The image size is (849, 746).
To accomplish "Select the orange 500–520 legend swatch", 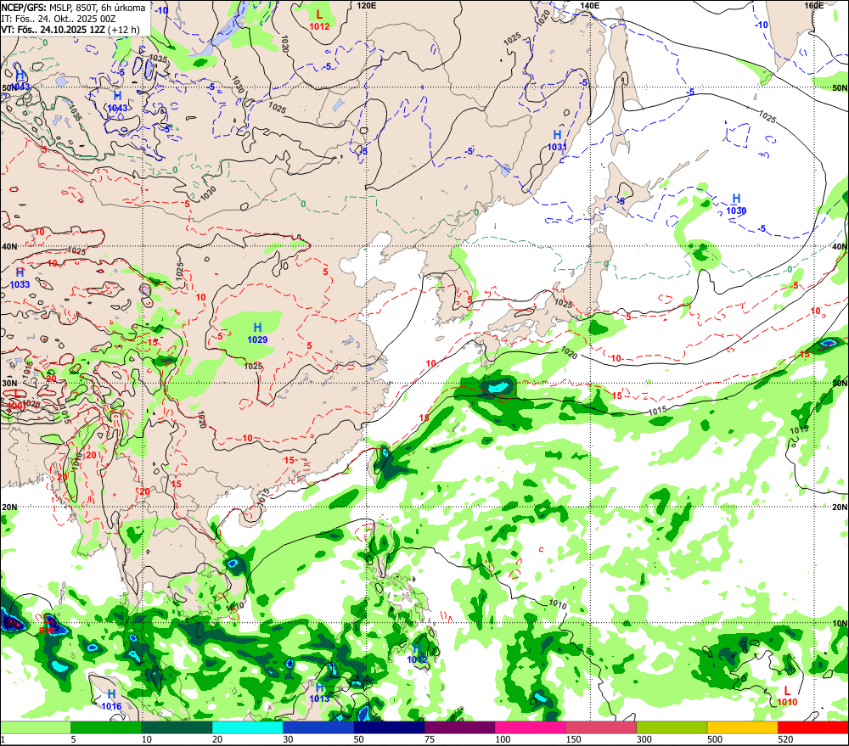I will [x=742, y=727].
